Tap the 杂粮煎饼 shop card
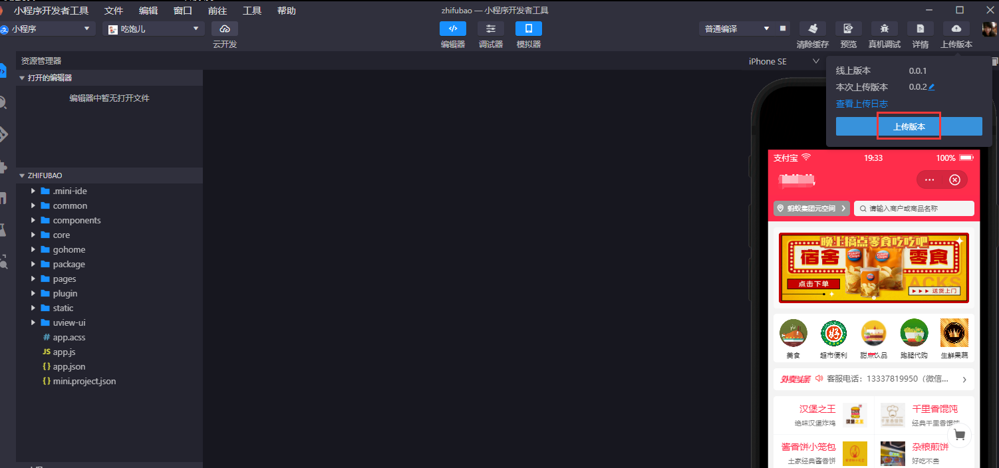 [924, 452]
